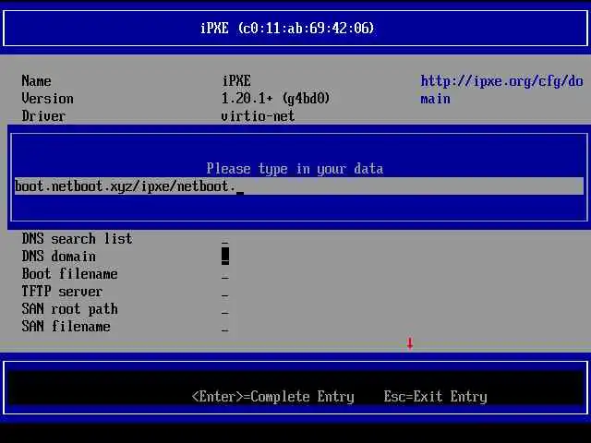This screenshot has width=591, height=443.
Task: Select the SAN root path setting
Action: click(x=69, y=309)
